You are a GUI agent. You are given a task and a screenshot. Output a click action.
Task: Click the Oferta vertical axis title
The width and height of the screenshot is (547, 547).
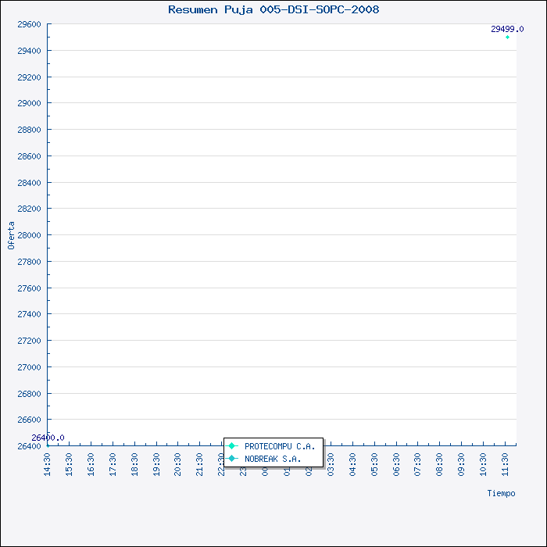coord(11,234)
